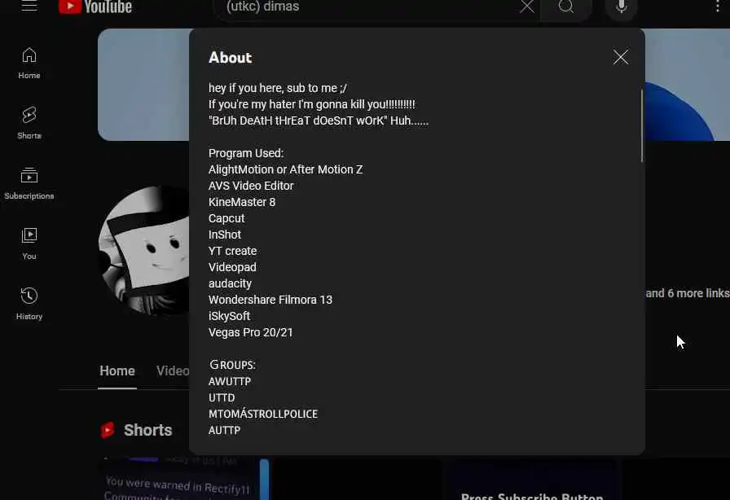Image resolution: width=730 pixels, height=500 pixels.
Task: Start voice search with microphone
Action: (x=622, y=7)
